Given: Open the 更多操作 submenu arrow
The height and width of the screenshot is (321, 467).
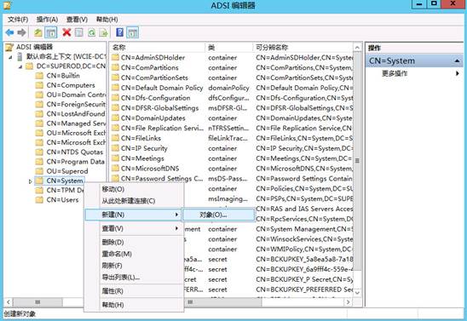Looking at the screenshot, I should pos(457,73).
